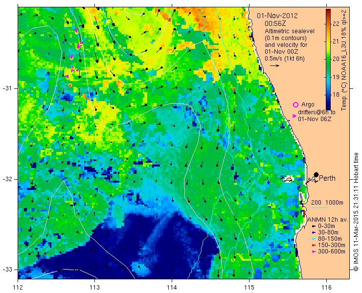
Task: Click the 22 tick on temperature scale
Action: tap(336, 24)
